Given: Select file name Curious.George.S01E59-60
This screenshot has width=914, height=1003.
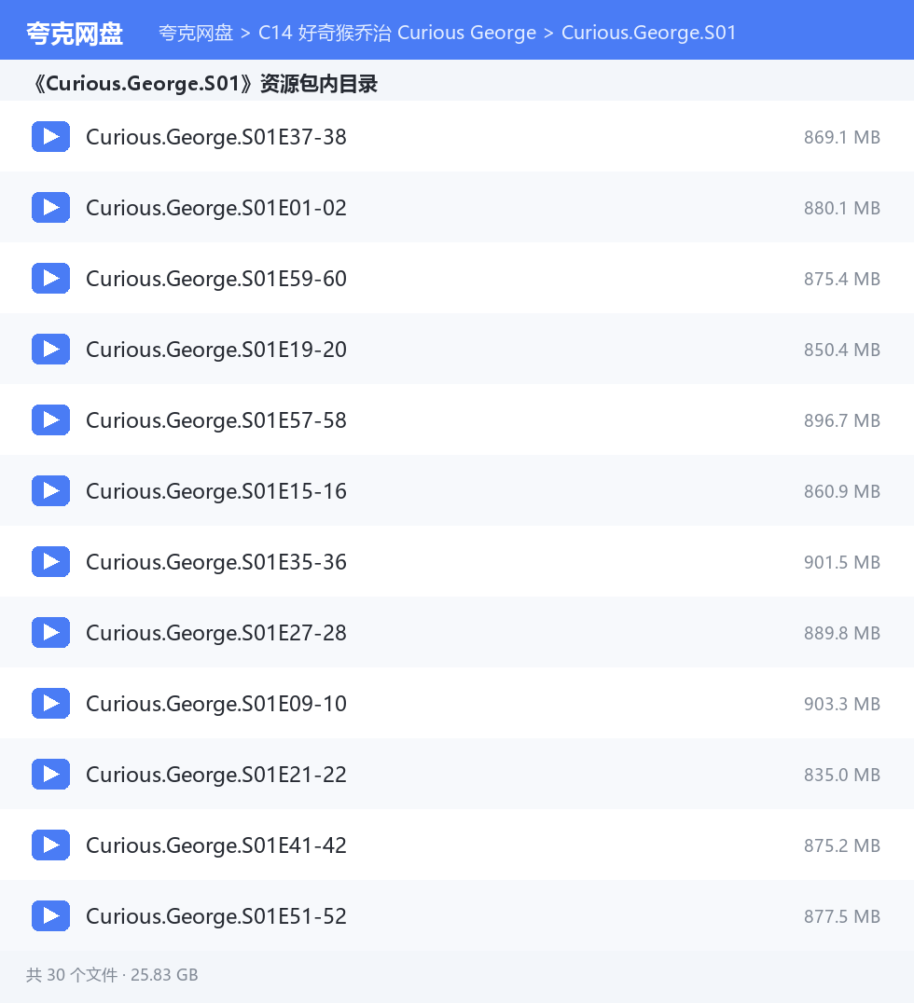Looking at the screenshot, I should [x=216, y=279].
